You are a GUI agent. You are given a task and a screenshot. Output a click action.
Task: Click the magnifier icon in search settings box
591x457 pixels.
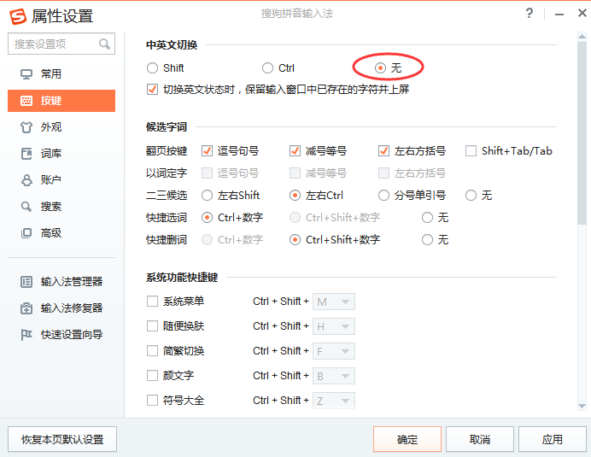104,44
